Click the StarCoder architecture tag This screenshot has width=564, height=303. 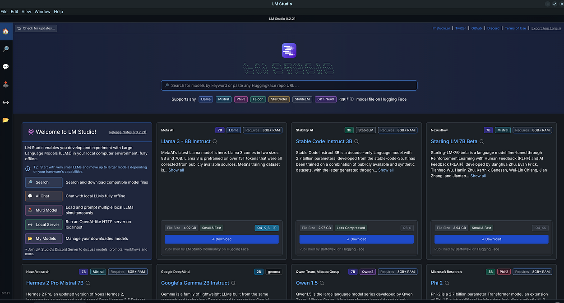click(x=279, y=99)
